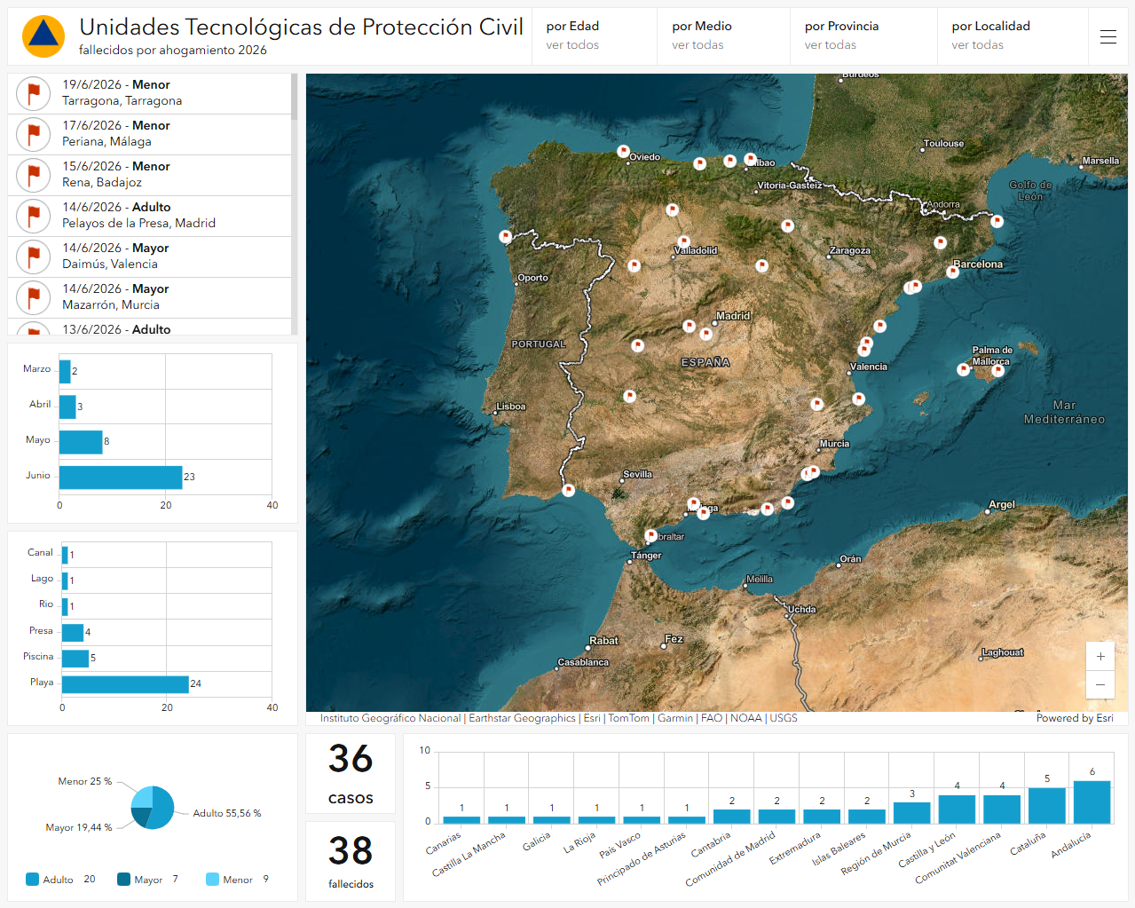Click the flag icon for Periana, Málaga
This screenshot has height=908, width=1135.
click(33, 134)
